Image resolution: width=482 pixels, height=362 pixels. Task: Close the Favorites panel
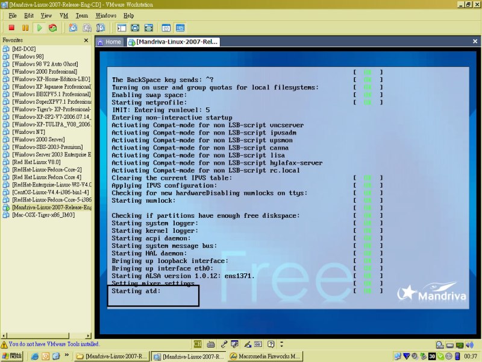click(x=86, y=40)
